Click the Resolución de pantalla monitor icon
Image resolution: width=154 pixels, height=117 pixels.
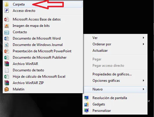coord(86,98)
